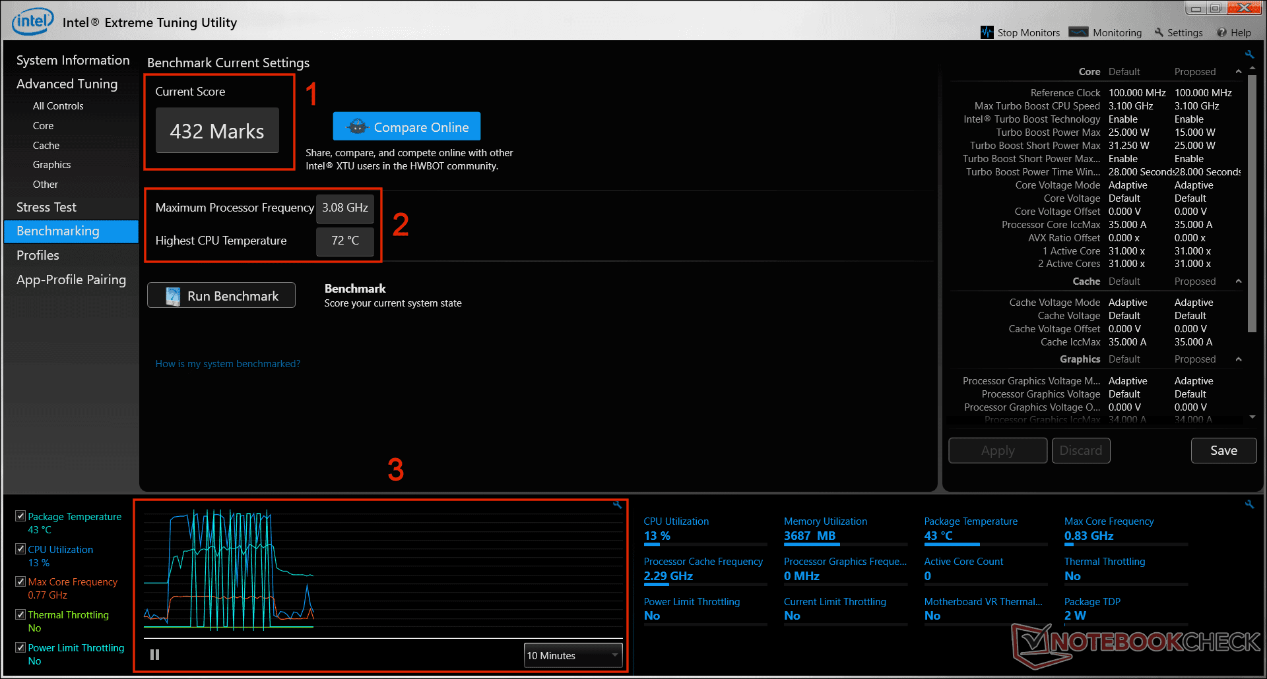
Task: Open Advanced Tuning section
Action: [67, 84]
